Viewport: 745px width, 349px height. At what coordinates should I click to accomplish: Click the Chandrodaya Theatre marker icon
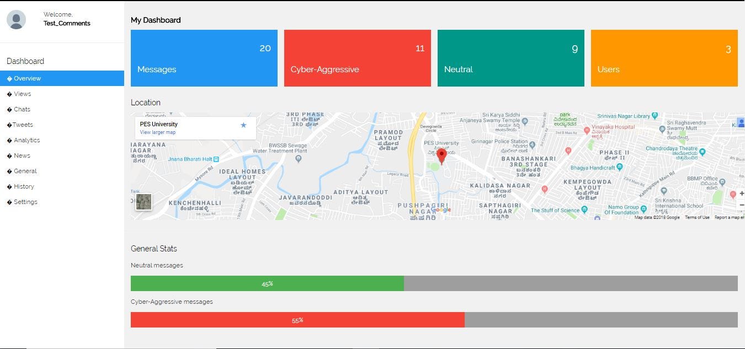[x=703, y=151]
